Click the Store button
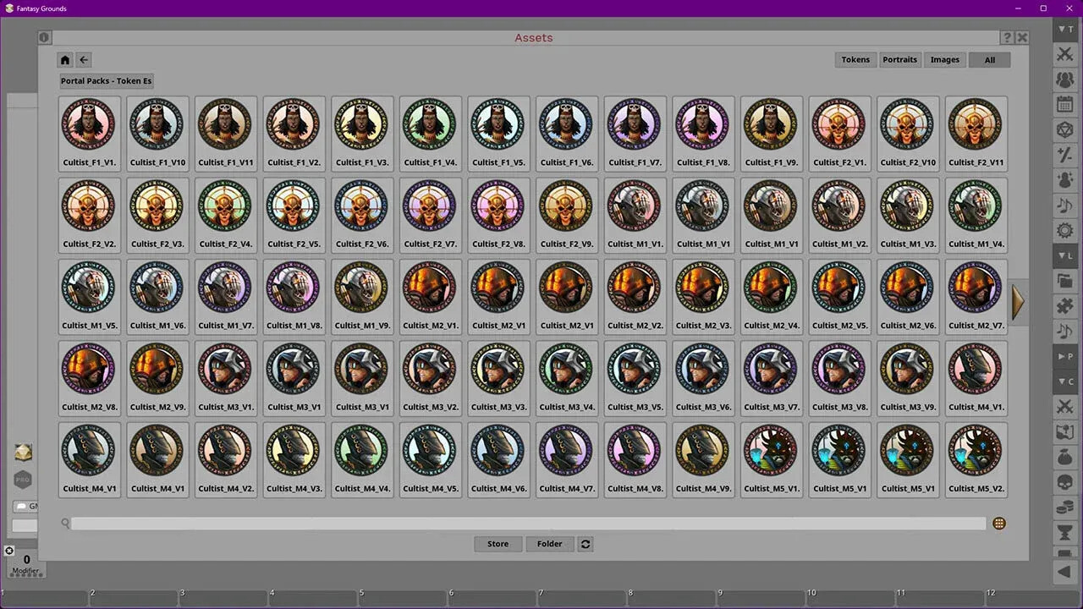The width and height of the screenshot is (1083, 609). (498, 544)
